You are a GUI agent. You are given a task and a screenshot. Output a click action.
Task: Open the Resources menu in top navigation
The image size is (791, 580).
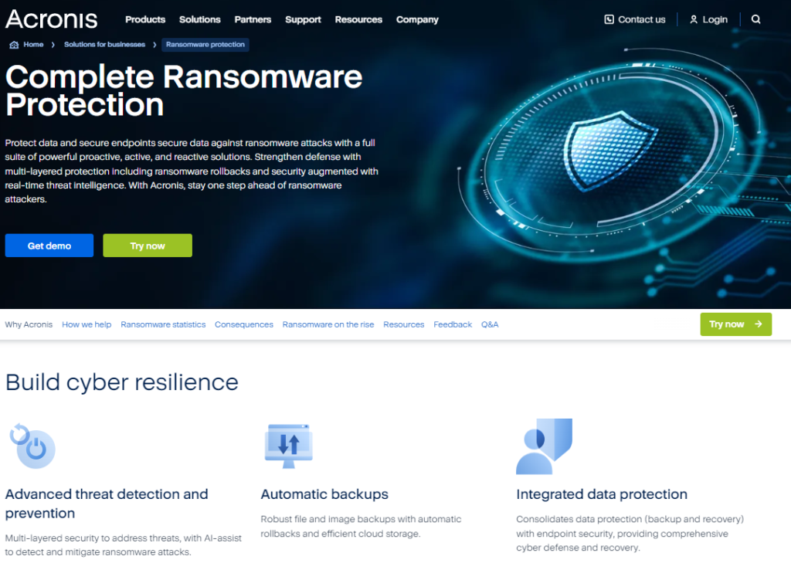pos(358,19)
